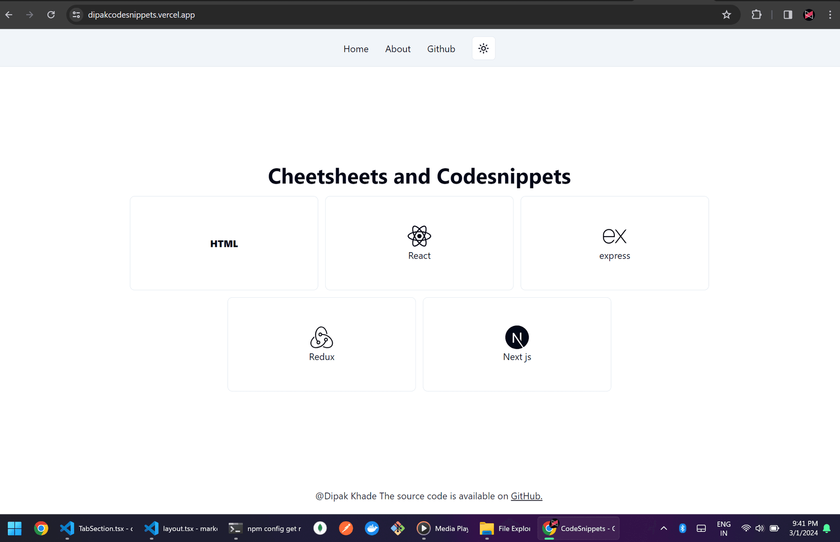Open the Git taskbar app icon
This screenshot has height=542, width=840.
coord(398,528)
